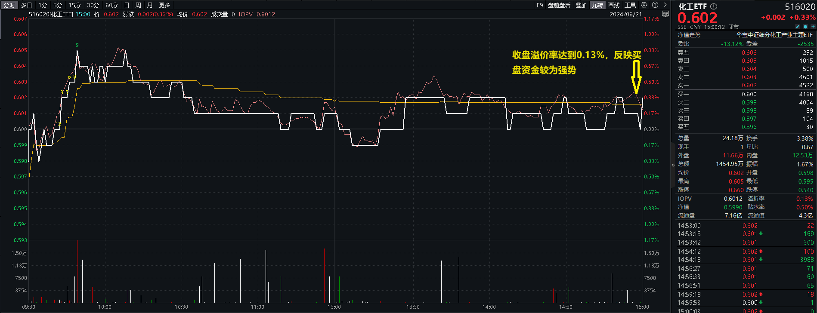
Task: Open the 更多 more periods dropdown
Action: coord(164,5)
